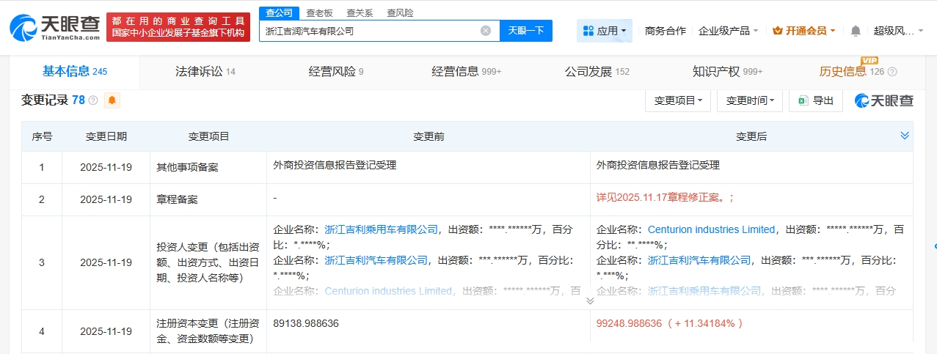Open the 变更项目 filter dropdown
The height and width of the screenshot is (354, 937).
(677, 100)
